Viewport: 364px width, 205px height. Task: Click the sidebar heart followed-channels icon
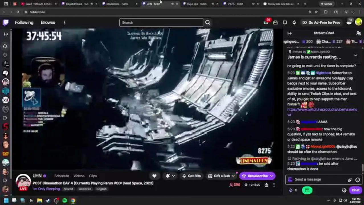pos(5,55)
